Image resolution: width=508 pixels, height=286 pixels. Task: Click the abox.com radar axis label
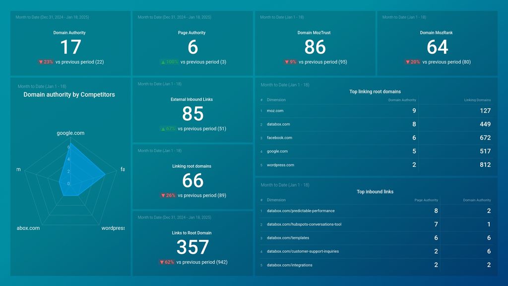(28, 228)
